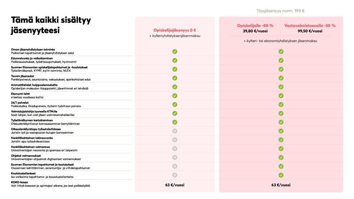Click the KOKO-kassa row title

click(x=19, y=182)
